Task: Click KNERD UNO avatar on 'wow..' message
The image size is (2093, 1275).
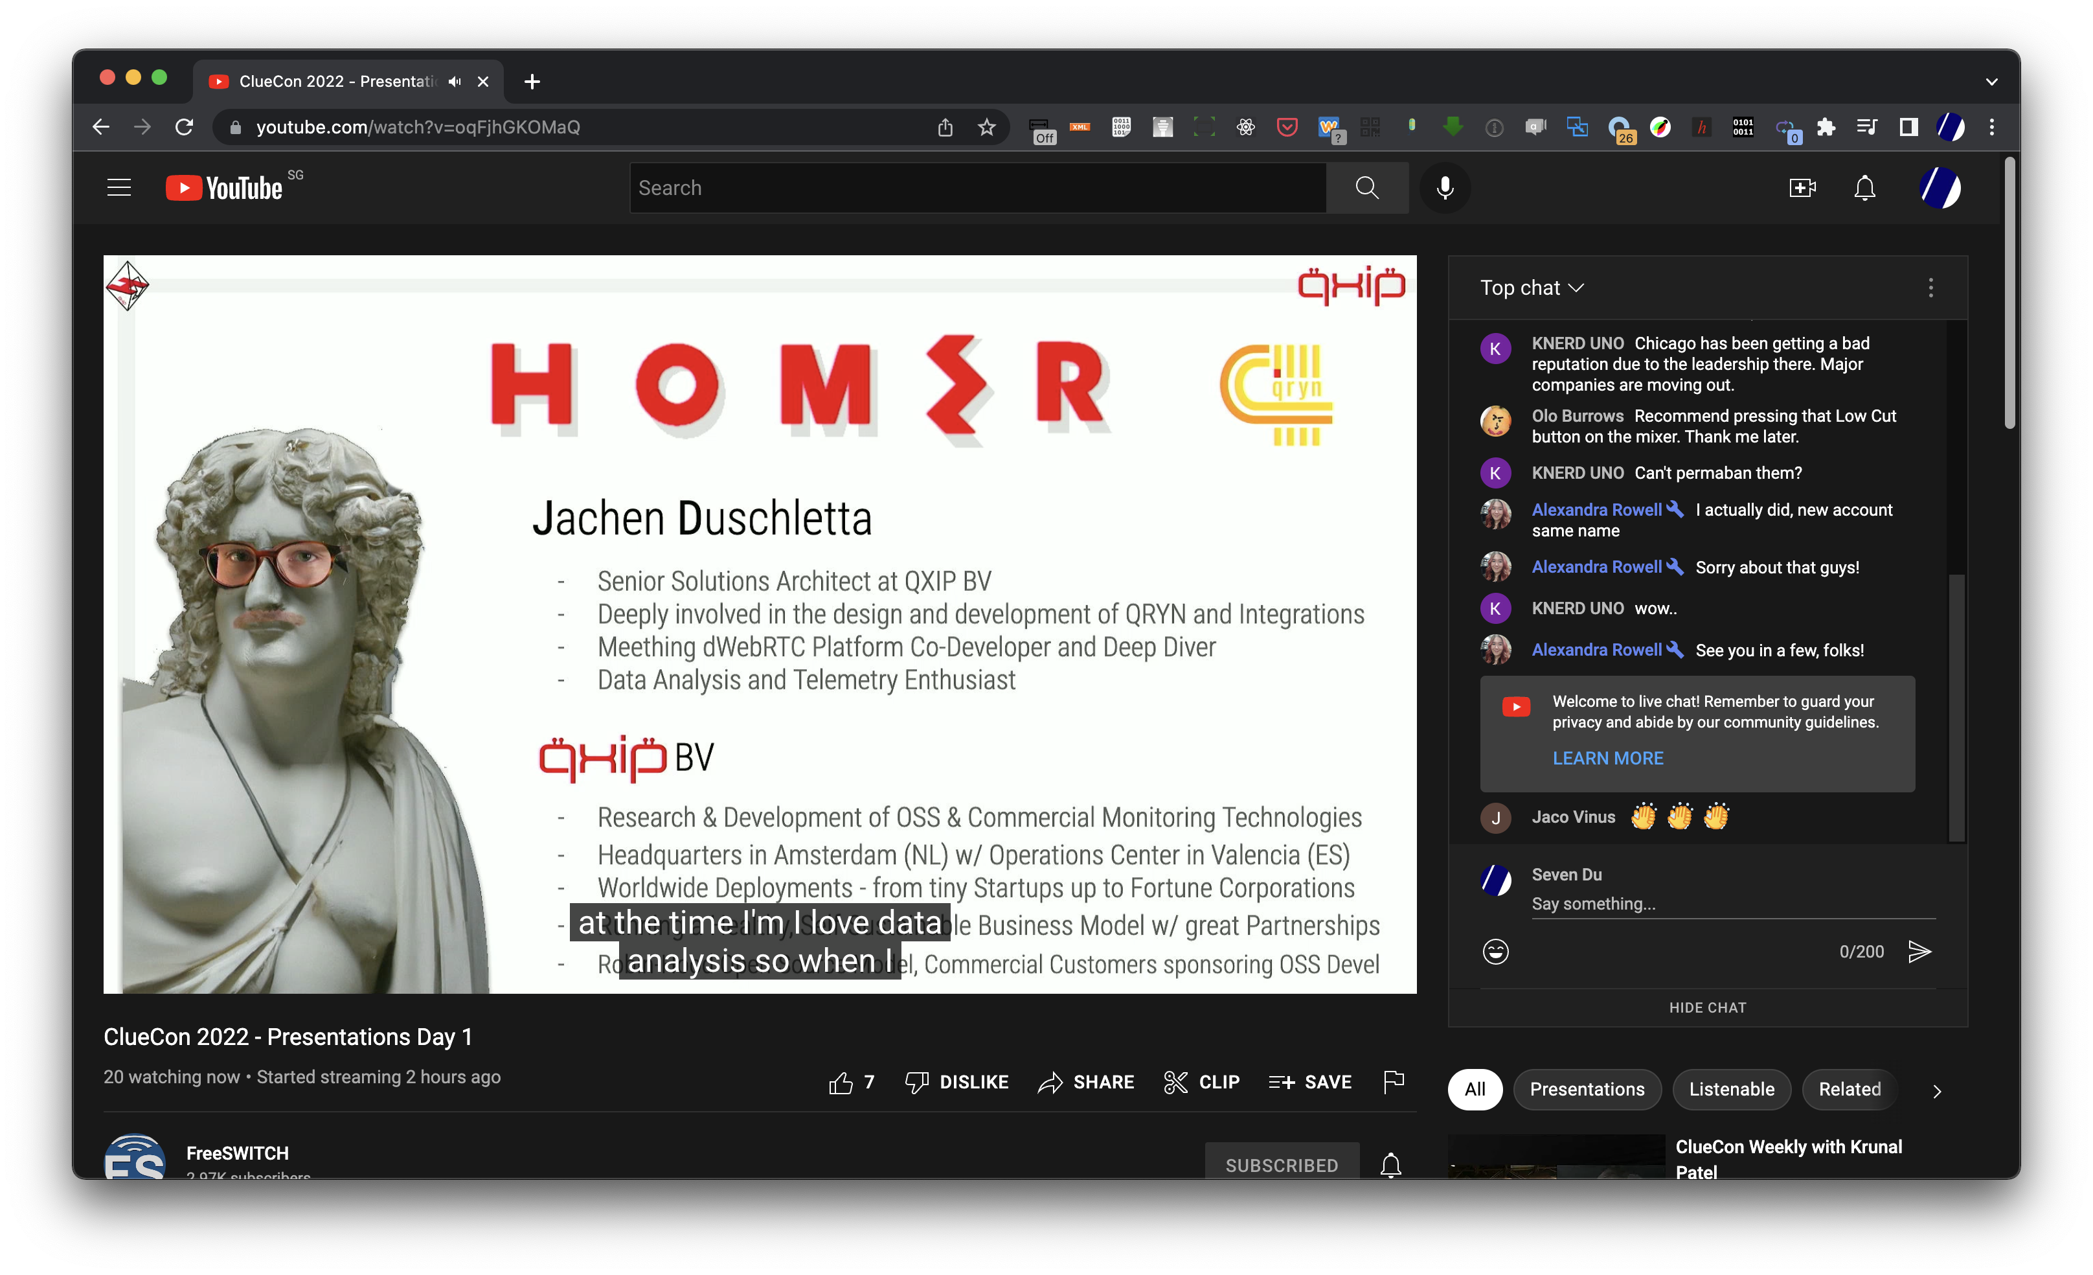Action: pyautogui.click(x=1495, y=608)
